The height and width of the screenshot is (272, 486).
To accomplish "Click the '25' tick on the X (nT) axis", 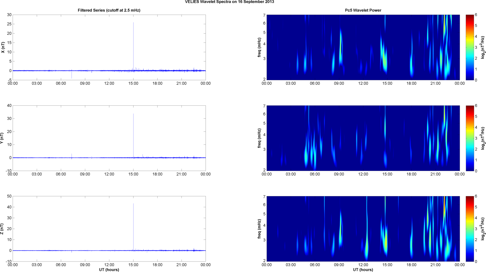I will tap(9, 24).
